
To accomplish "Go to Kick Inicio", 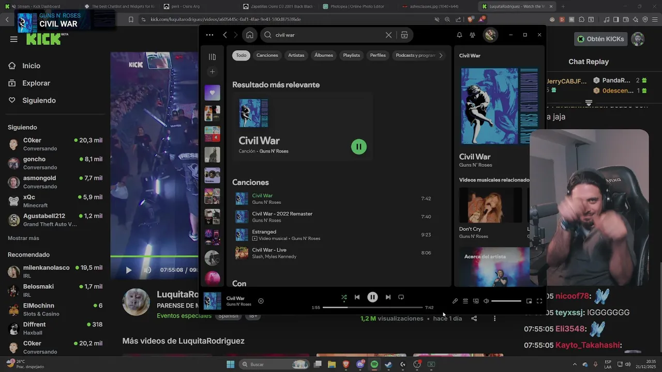I will click(x=31, y=66).
